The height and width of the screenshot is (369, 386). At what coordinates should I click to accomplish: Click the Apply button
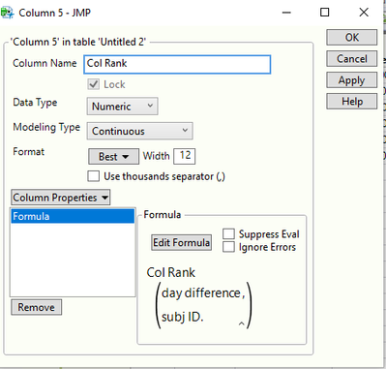(x=351, y=80)
